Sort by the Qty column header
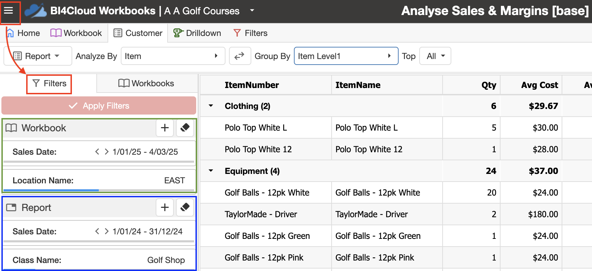Screen dimensions: 592x271 [489, 85]
